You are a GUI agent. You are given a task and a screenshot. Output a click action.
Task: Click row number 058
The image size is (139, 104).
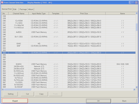(x=4, y=62)
